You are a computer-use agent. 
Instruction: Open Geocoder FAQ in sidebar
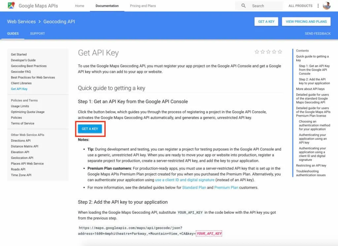pyautogui.click(x=21, y=72)
